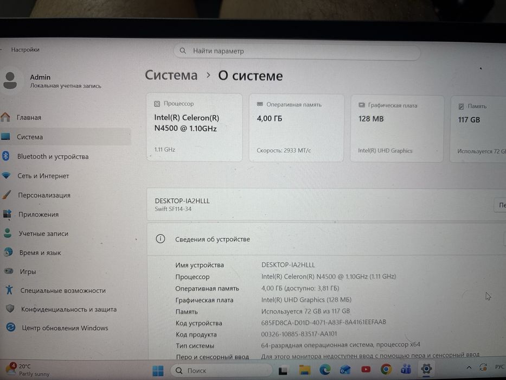506x380 pixels.
Task: Open Центр обновления Windows
Action: point(65,328)
